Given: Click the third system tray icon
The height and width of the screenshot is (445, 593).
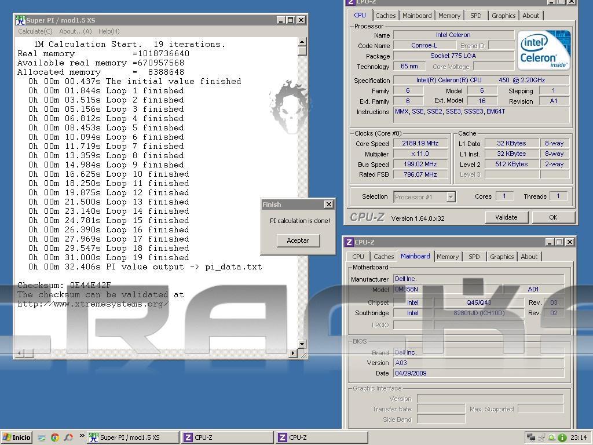Looking at the screenshot, I should tap(552, 437).
